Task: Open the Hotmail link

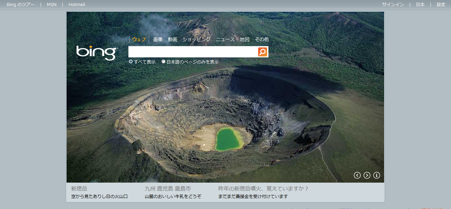Action: coord(77,4)
